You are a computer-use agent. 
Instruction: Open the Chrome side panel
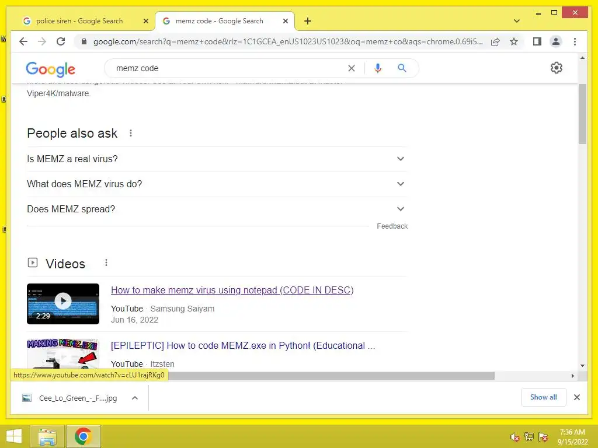click(537, 41)
